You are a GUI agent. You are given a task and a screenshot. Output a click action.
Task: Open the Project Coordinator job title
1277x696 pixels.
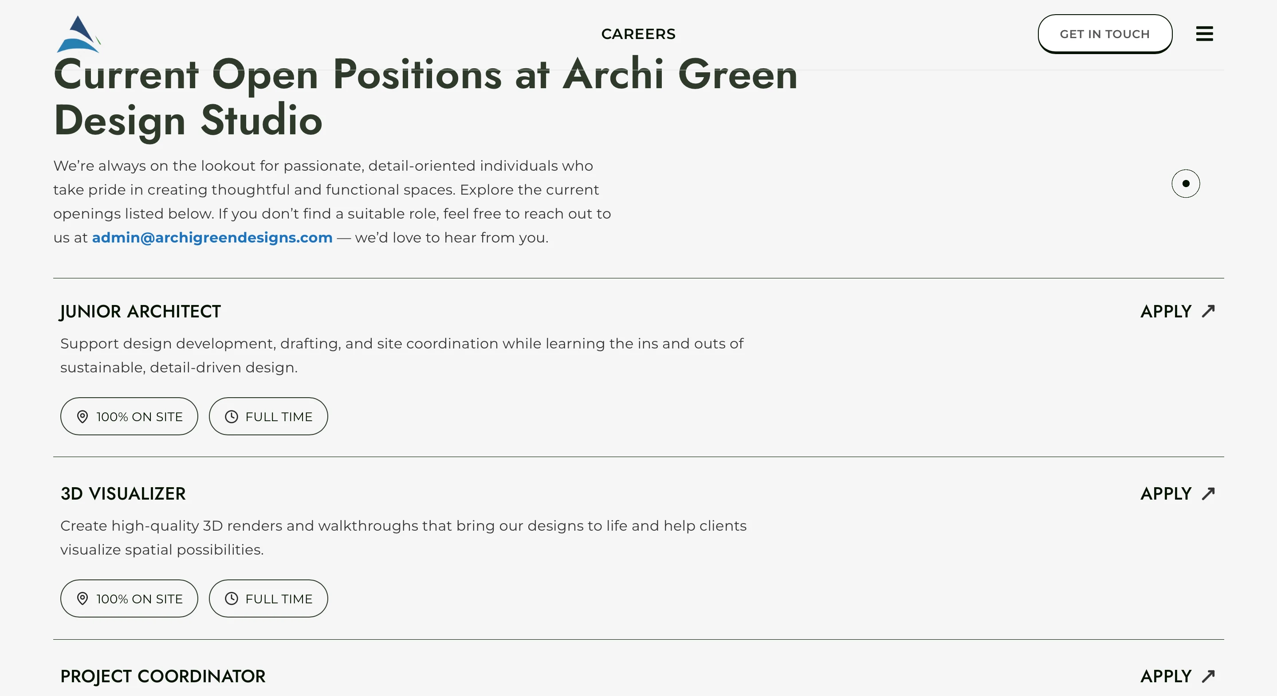pyautogui.click(x=163, y=676)
